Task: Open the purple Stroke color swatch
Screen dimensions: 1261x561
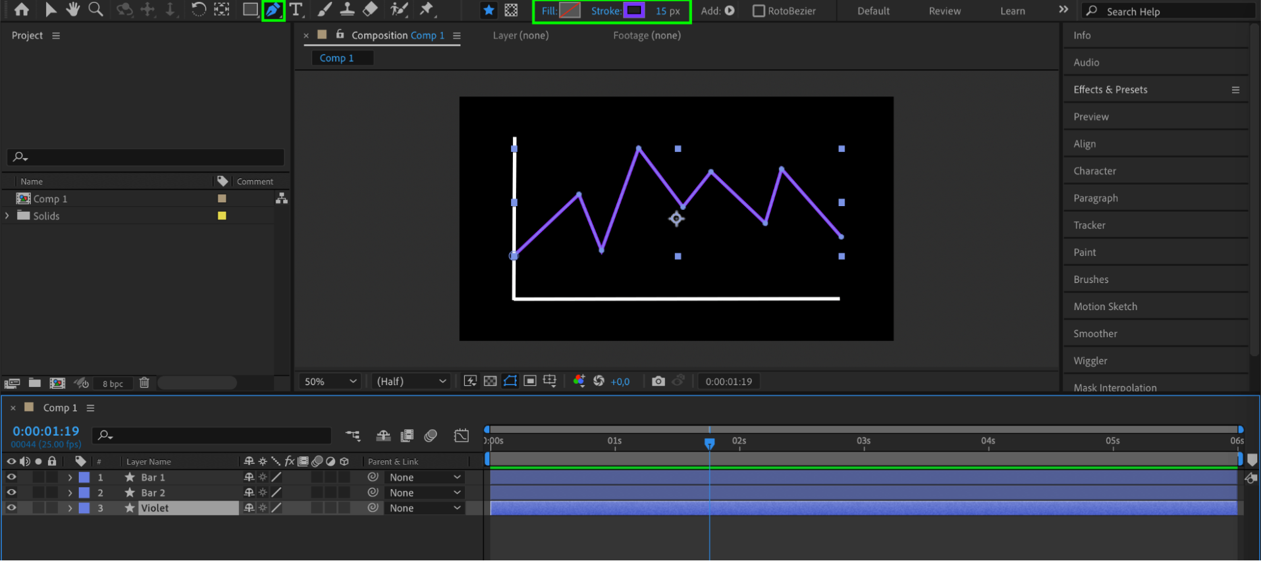Action: coord(634,11)
